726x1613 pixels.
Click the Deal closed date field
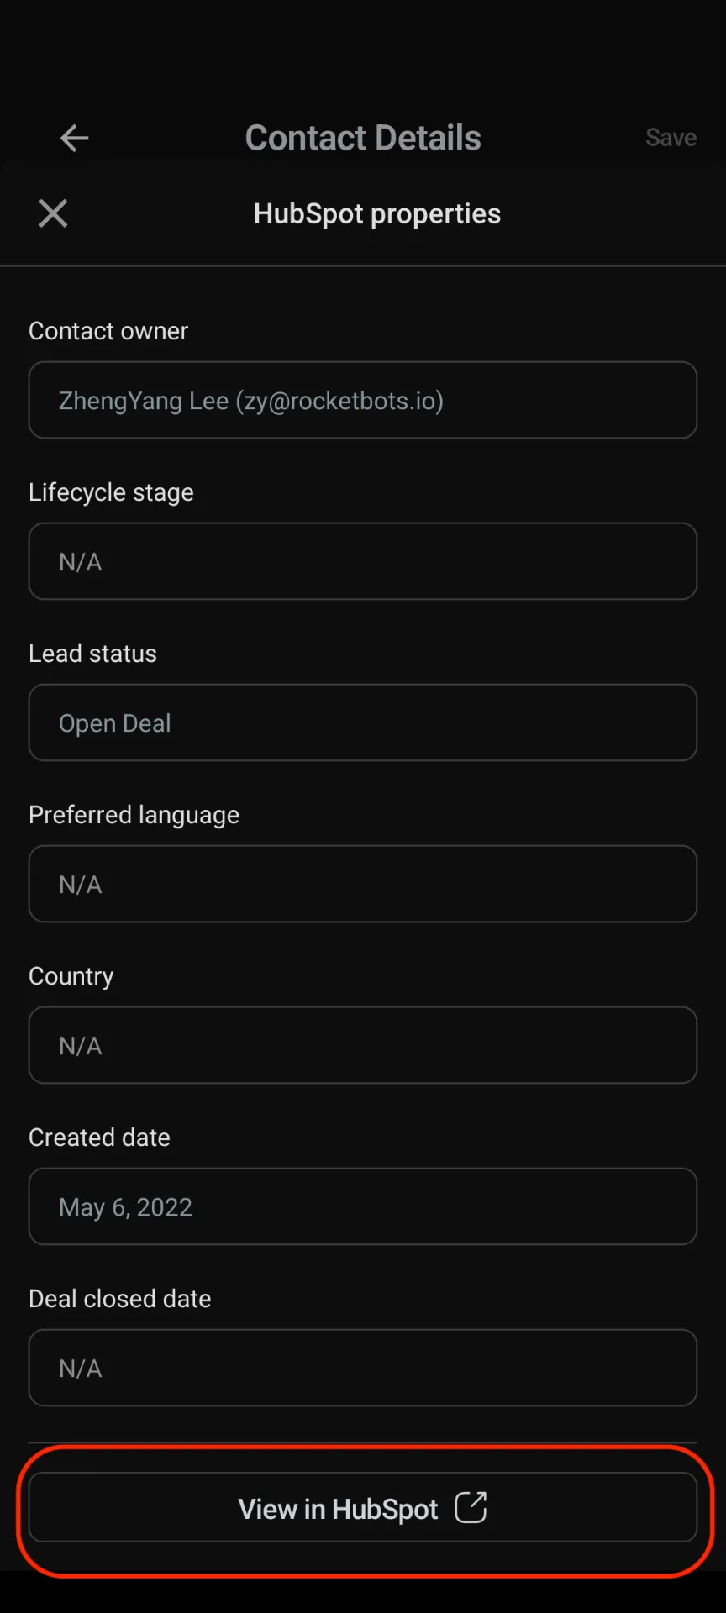click(x=363, y=1368)
